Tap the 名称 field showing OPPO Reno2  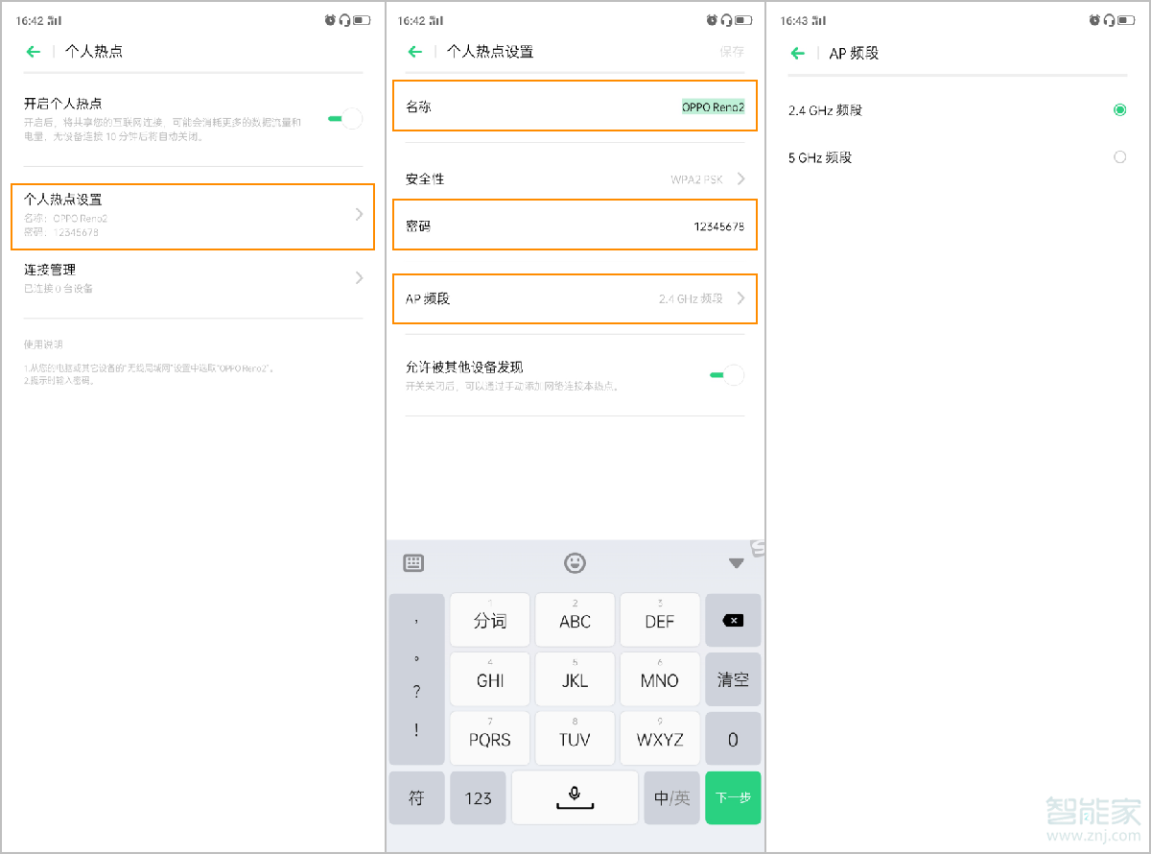[575, 106]
